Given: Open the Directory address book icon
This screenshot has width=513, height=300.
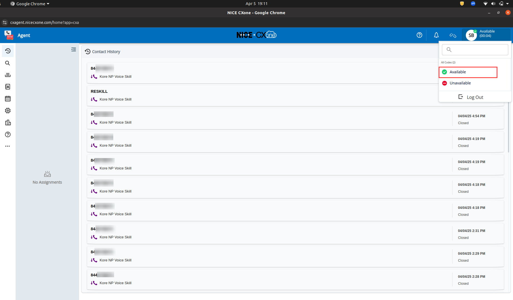Looking at the screenshot, I should tap(8, 87).
